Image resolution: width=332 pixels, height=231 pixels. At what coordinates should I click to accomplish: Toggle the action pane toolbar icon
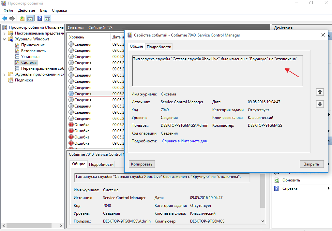pyautogui.click(x=47, y=18)
